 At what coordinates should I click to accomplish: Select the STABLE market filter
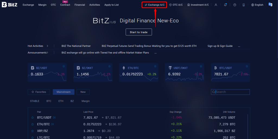point(34,101)
